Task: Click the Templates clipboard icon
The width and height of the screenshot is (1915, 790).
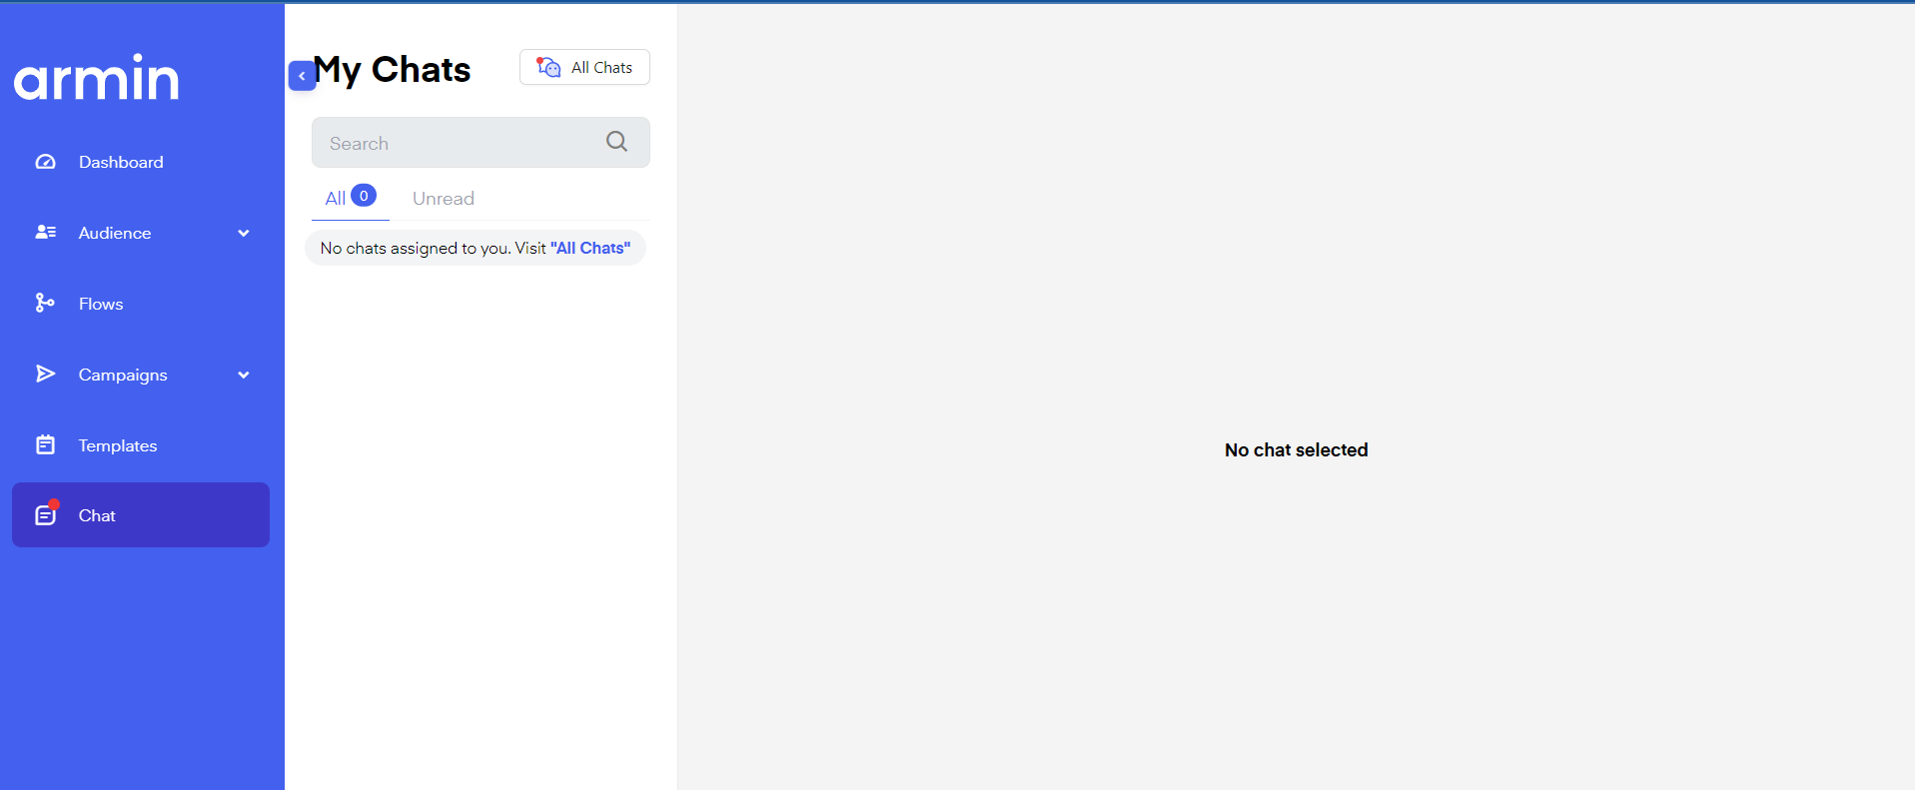Action: (45, 445)
